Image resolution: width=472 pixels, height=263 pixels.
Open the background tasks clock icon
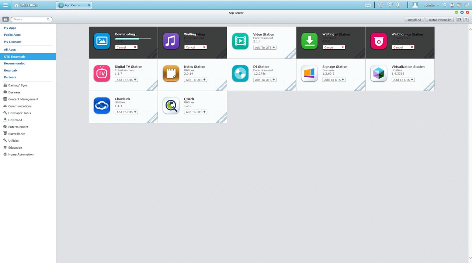[381, 5]
